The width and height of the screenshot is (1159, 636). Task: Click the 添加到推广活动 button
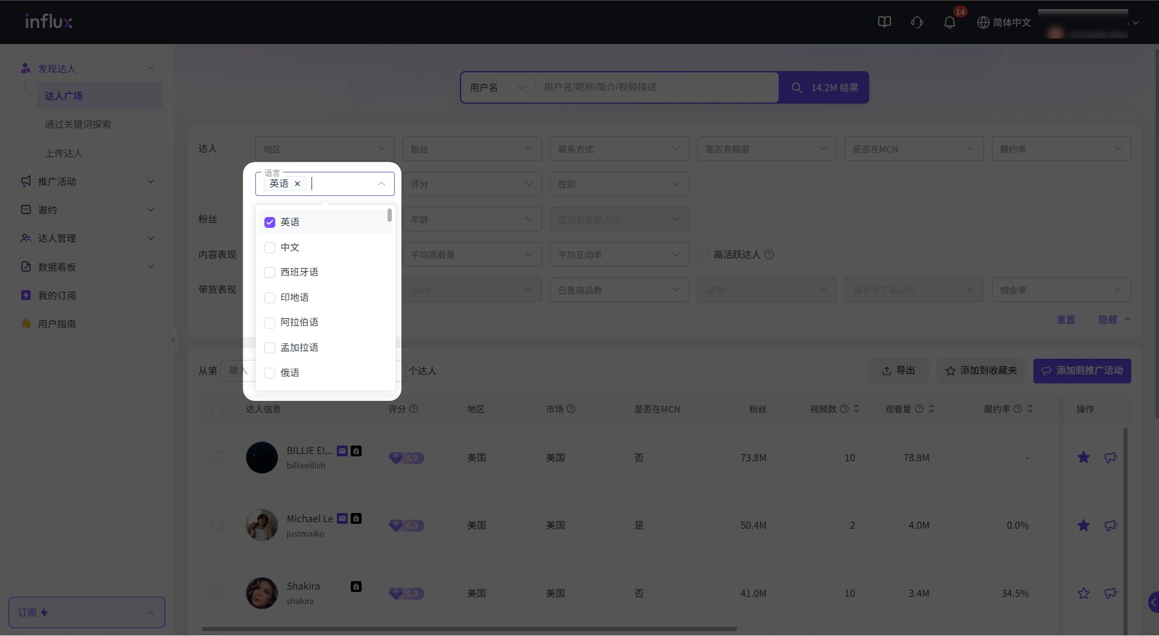point(1082,371)
